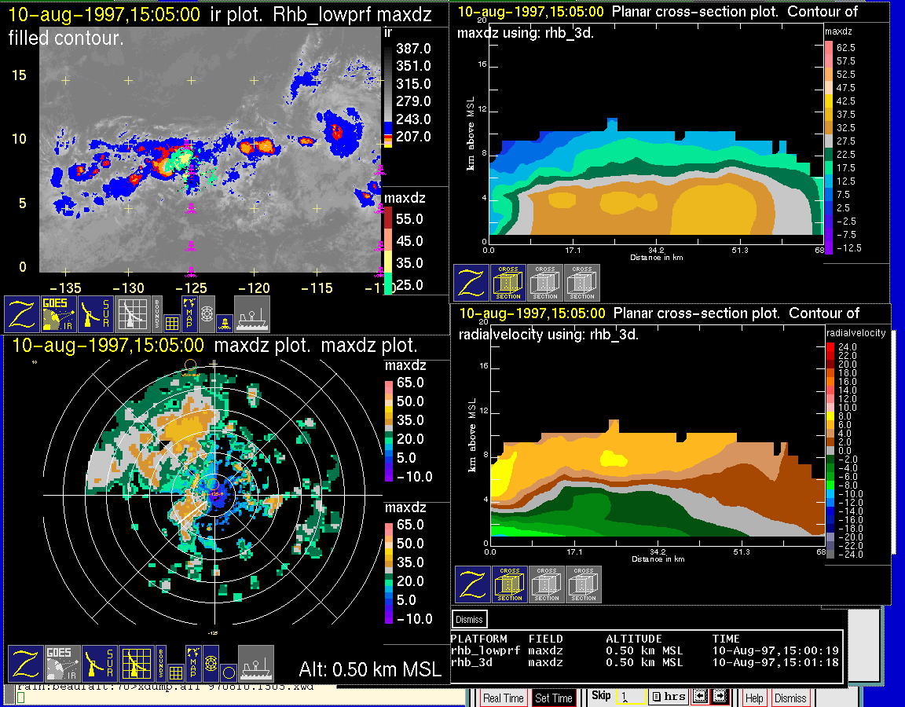Screen dimensions: 905x707
Task: Click the last gray CROSS SECTION icon under maxdz cross-section
Action: pyautogui.click(x=582, y=283)
